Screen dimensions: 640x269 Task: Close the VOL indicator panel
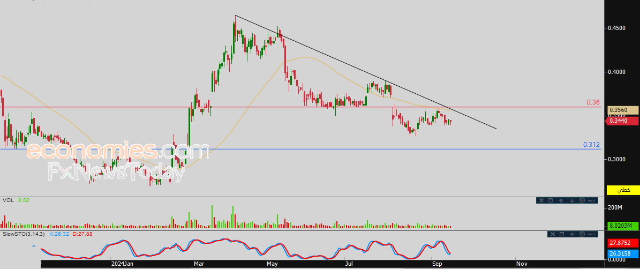pos(541,200)
